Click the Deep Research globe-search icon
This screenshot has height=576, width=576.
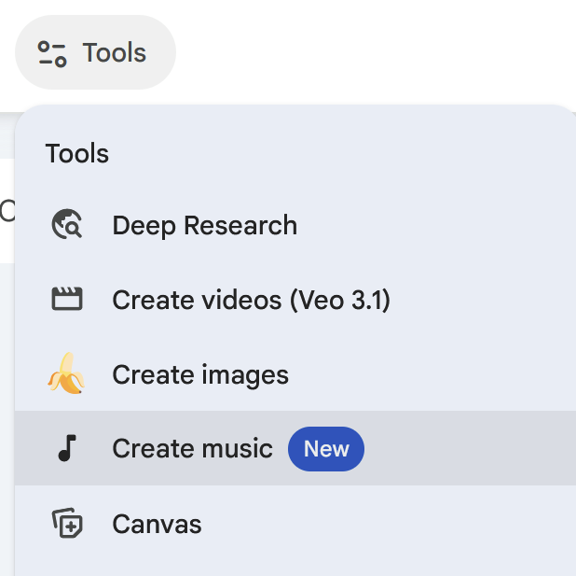tap(67, 224)
